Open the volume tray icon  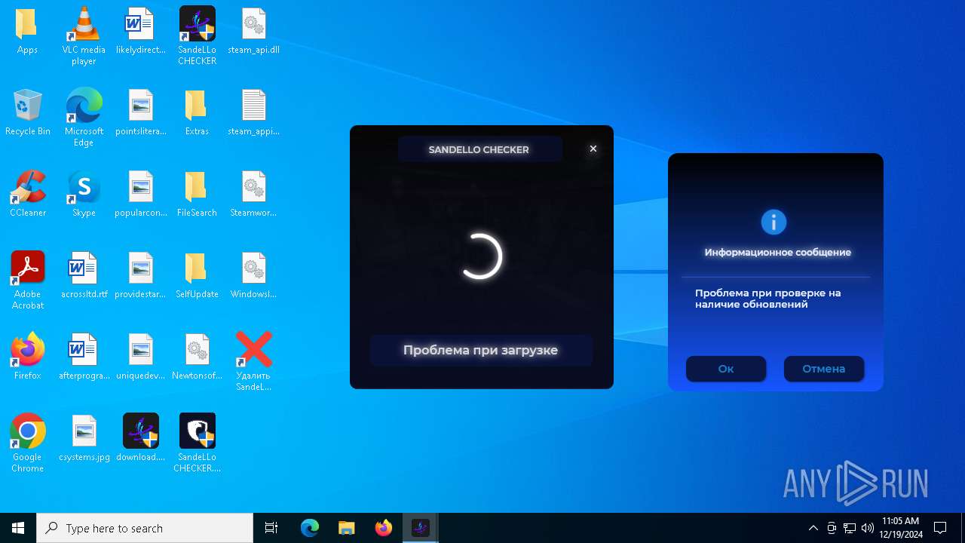pos(868,528)
